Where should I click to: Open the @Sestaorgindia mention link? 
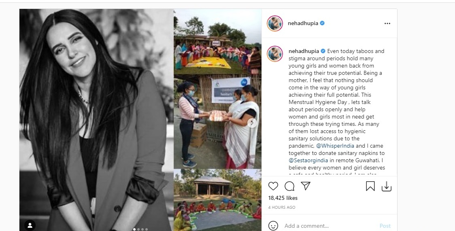point(308,160)
